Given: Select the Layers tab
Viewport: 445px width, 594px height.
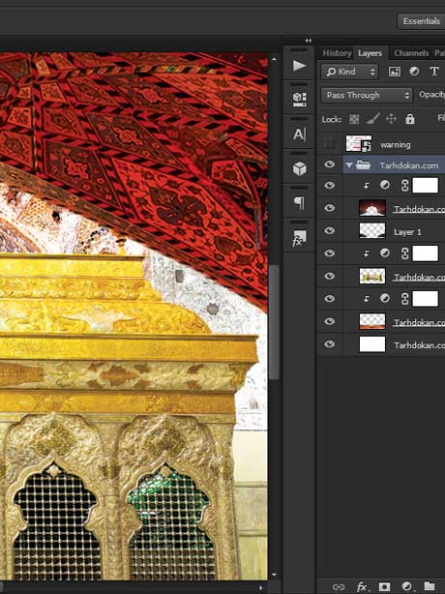Looking at the screenshot, I should coord(370,53).
